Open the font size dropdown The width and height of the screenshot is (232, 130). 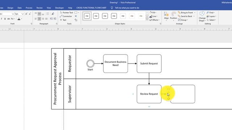click(22, 14)
